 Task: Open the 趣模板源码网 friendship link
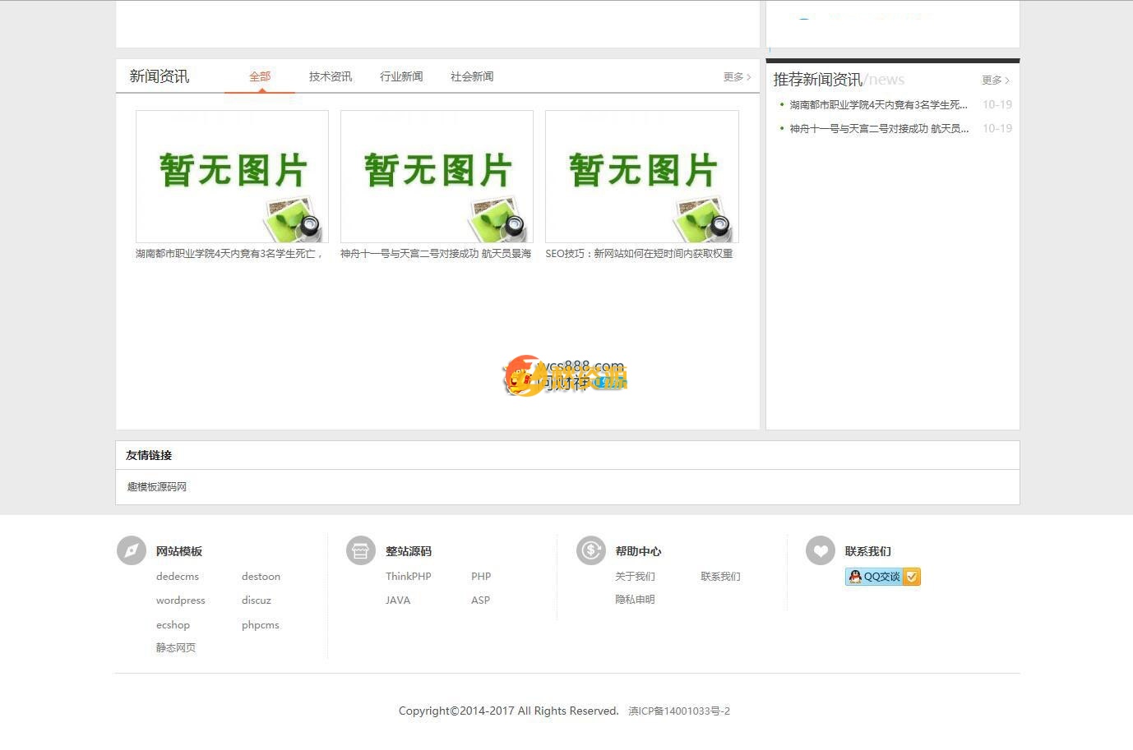(x=157, y=486)
